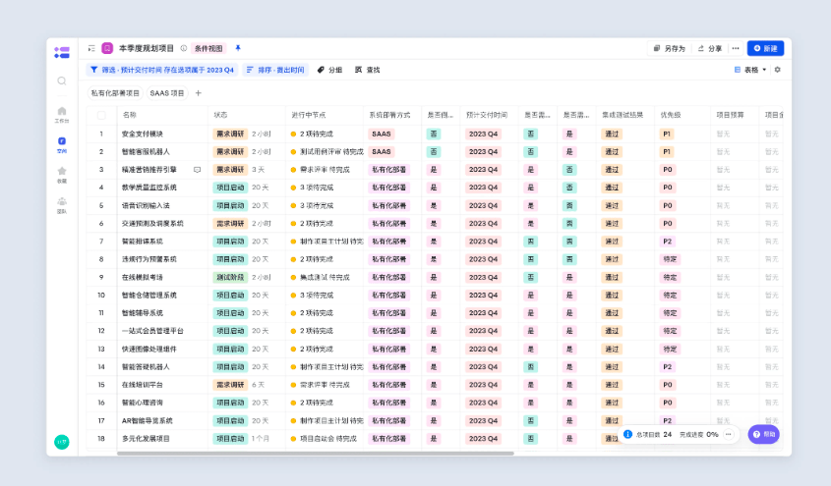This screenshot has width=831, height=486.
Task: Open the 筛选 filter on 预计交付时间 2023 Q4
Action: tap(161, 70)
